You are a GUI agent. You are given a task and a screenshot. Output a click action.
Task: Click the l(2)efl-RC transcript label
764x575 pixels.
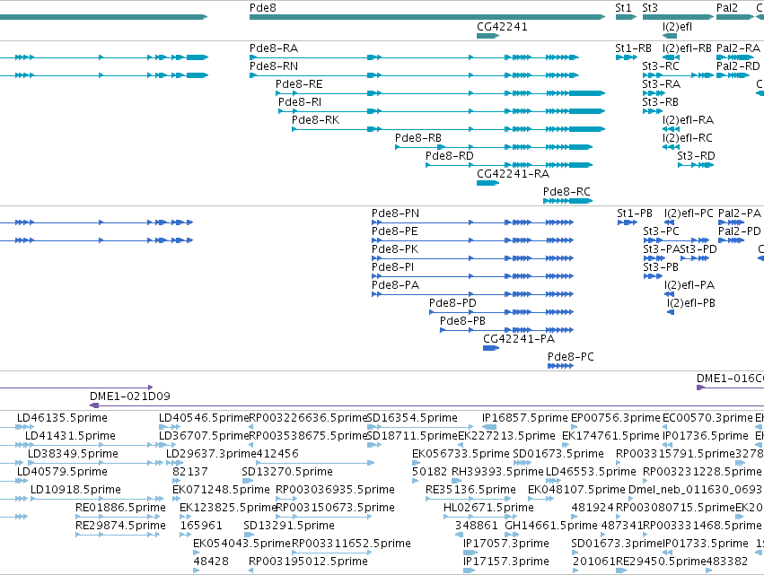[688, 138]
